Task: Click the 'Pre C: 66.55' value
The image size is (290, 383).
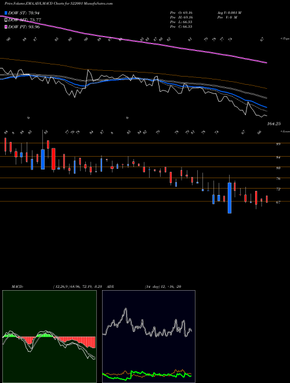Action: [x=182, y=27]
